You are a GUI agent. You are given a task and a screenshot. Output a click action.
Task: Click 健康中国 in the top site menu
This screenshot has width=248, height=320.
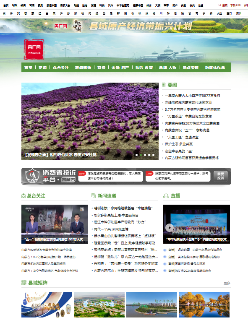tap(138, 5)
